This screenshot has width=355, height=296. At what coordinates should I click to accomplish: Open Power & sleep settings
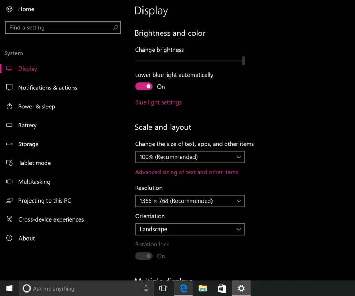(x=37, y=106)
